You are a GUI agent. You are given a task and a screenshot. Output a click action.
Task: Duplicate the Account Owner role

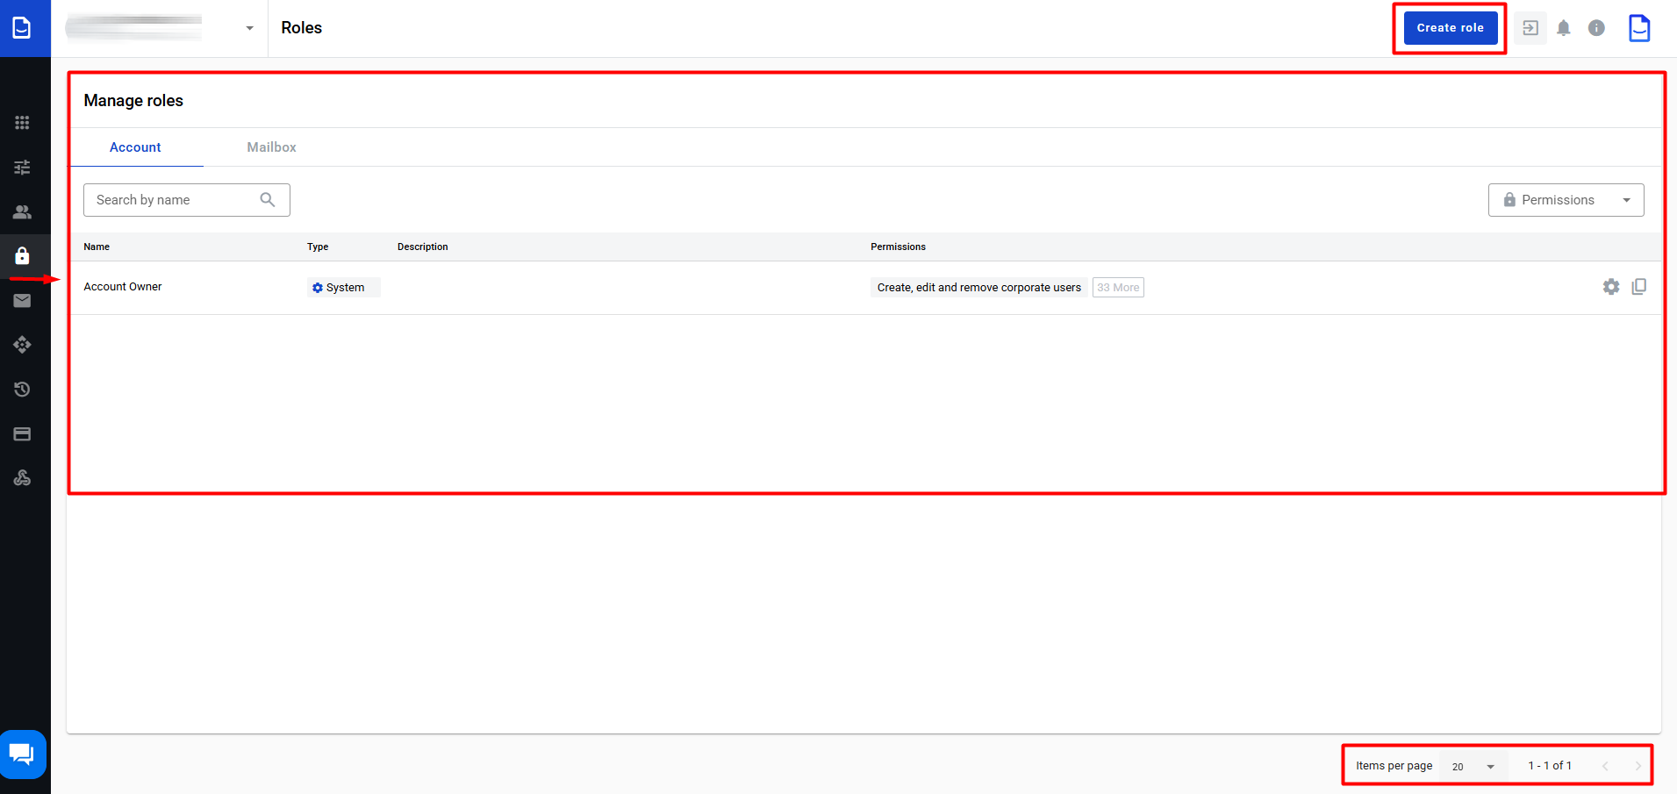point(1638,287)
